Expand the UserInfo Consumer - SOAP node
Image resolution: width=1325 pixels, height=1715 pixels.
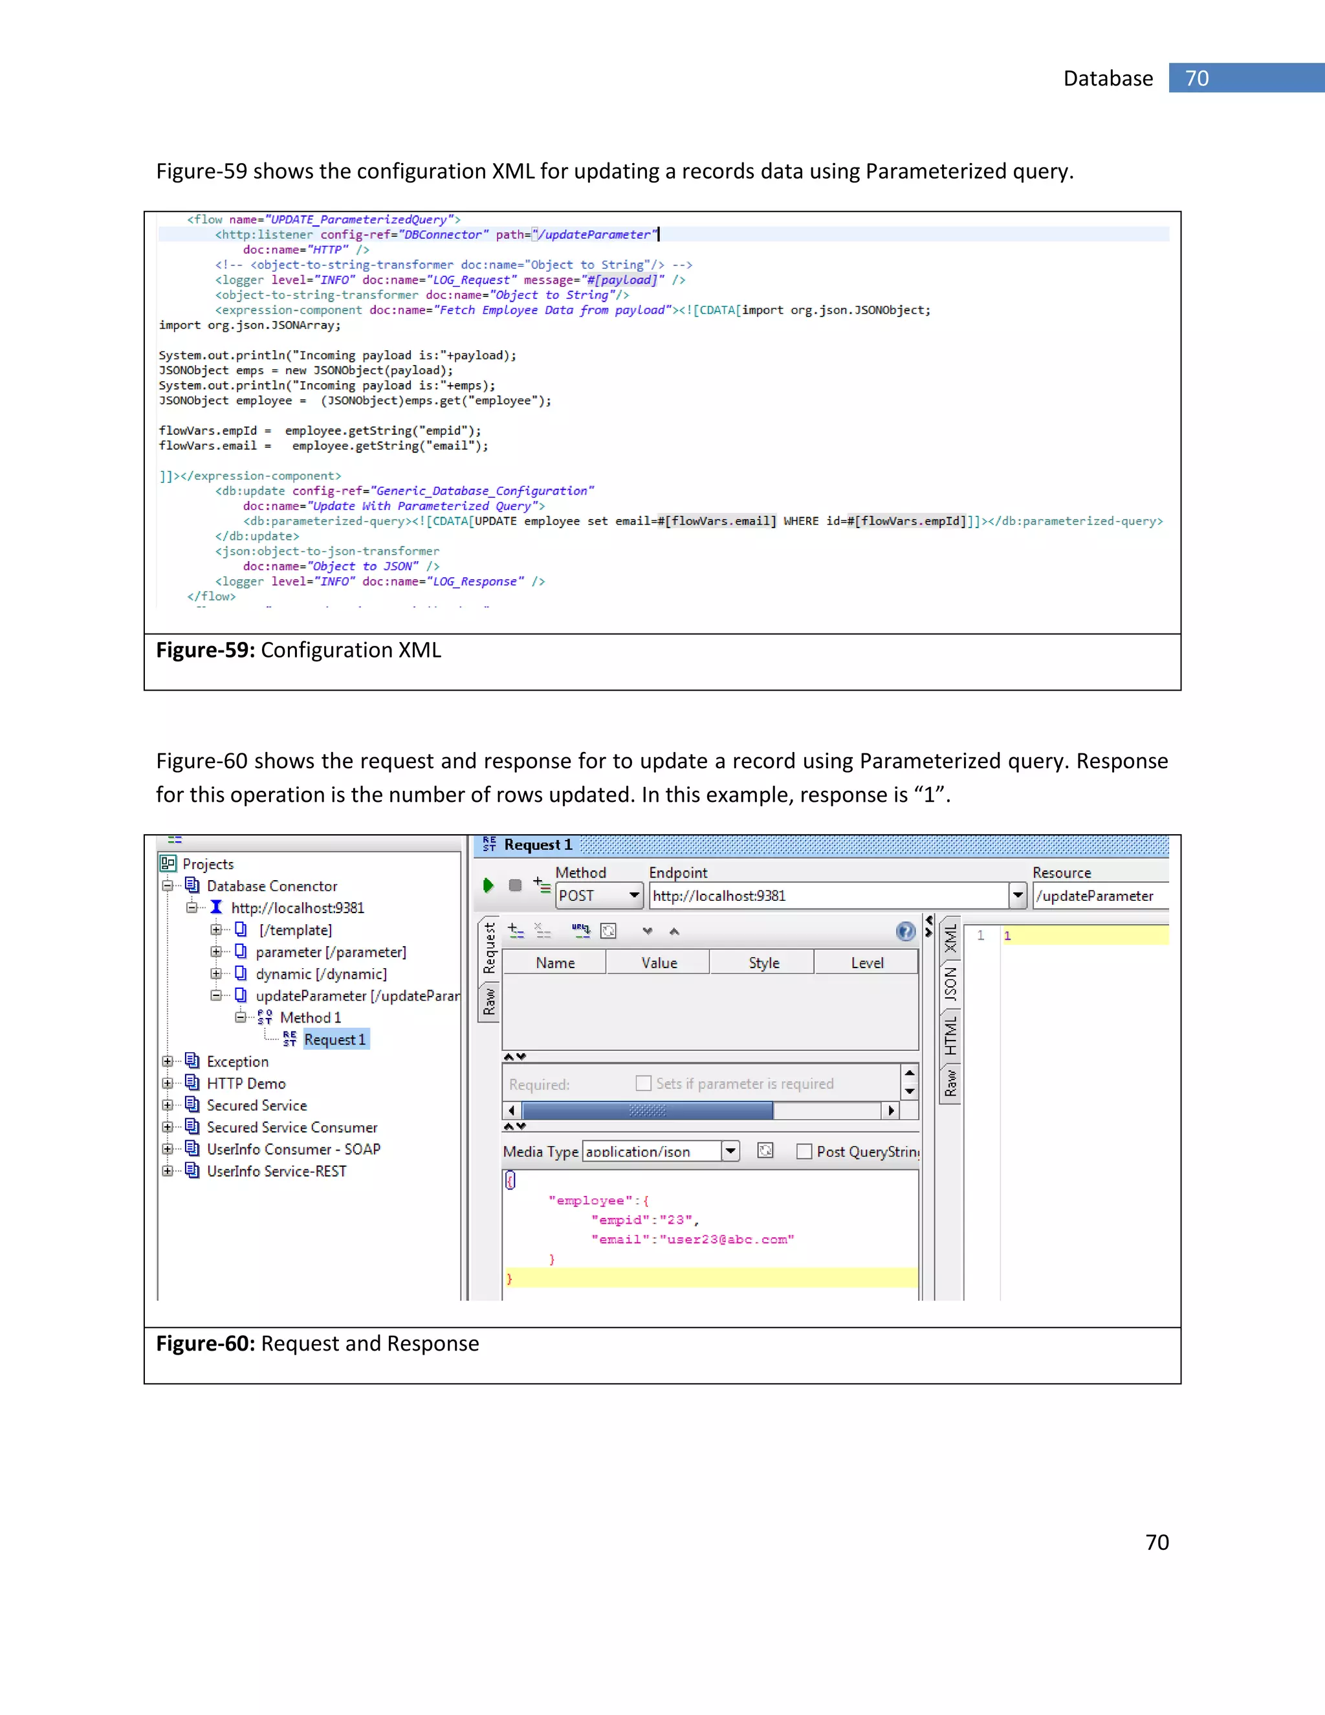pyautogui.click(x=167, y=1149)
